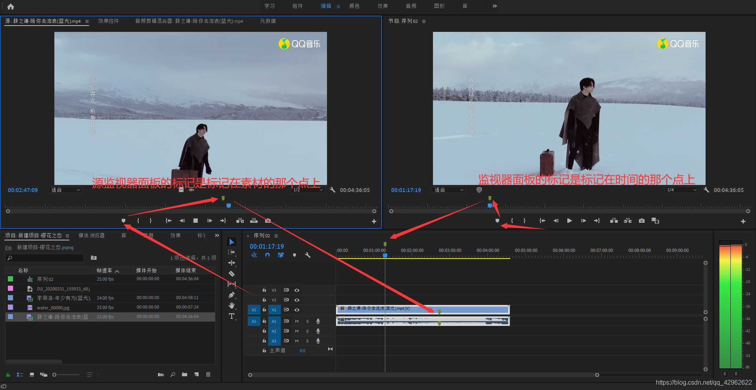756x390 pixels.
Task: Click Project panel search field
Action: (x=45, y=258)
